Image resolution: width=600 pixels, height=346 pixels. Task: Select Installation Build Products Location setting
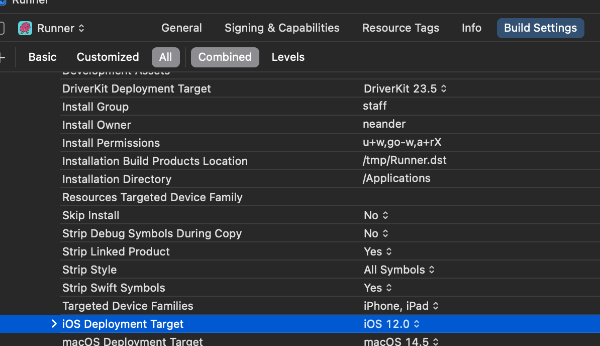click(x=155, y=161)
